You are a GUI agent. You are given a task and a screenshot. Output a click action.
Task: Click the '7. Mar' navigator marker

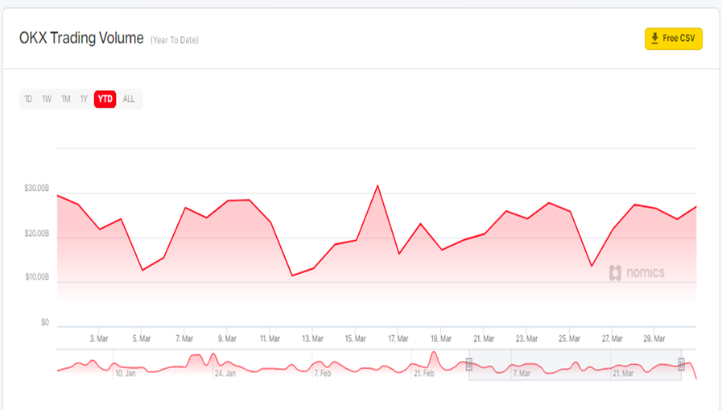click(522, 374)
